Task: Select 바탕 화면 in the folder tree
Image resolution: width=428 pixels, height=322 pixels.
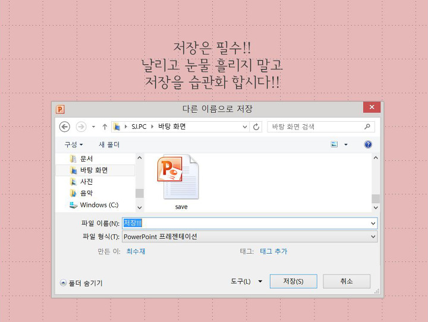Action: pyautogui.click(x=94, y=170)
